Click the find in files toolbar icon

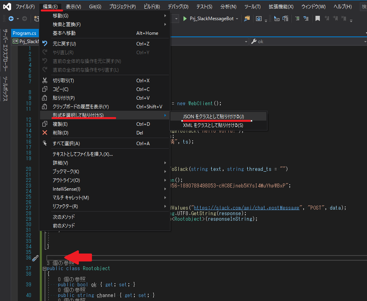click(247, 19)
